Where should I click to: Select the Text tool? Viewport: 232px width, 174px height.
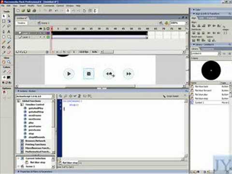click(9, 31)
